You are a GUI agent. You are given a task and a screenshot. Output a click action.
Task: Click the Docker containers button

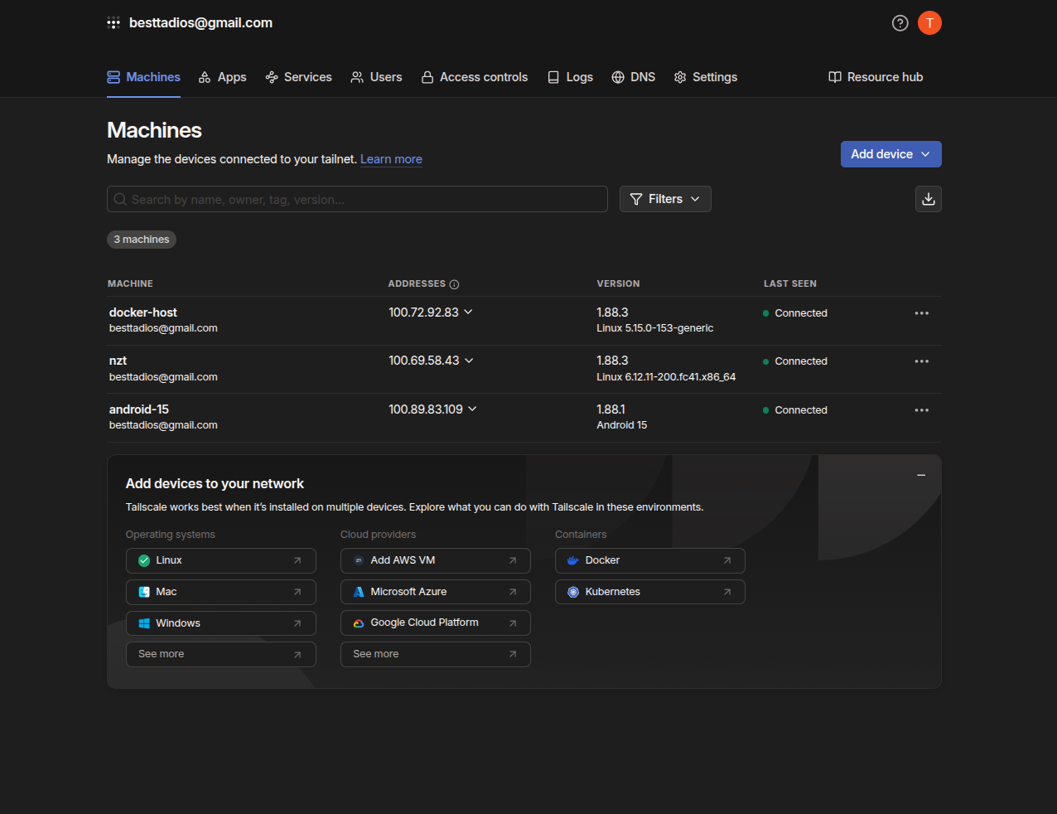pos(649,560)
